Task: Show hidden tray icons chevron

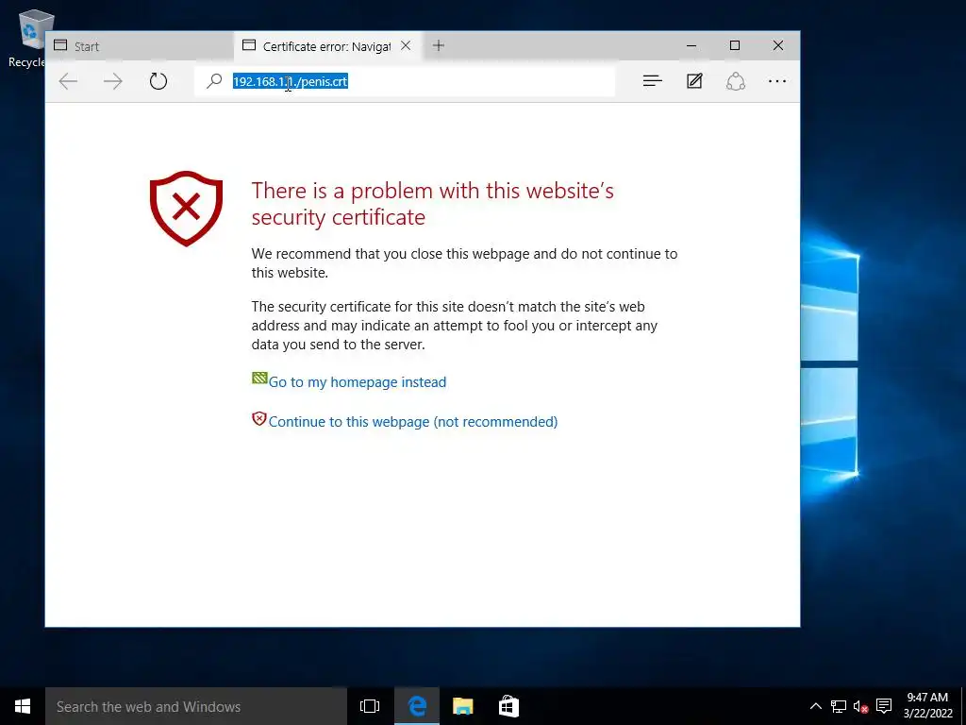Action: pos(815,706)
